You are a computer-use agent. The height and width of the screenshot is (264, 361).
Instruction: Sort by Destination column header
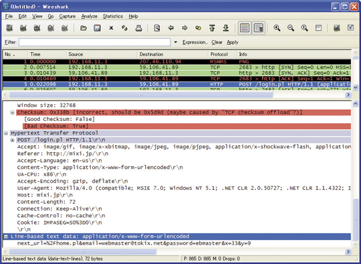(x=172, y=54)
